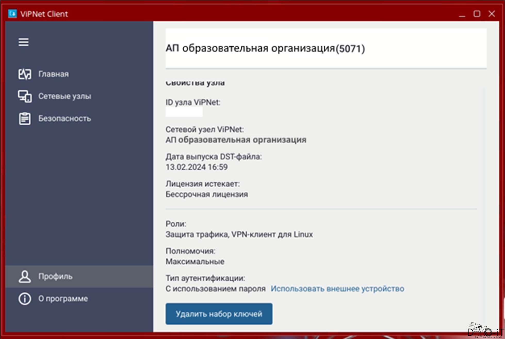Click the Профиль person icon
Screen dimensions: 505x339
pos(25,277)
